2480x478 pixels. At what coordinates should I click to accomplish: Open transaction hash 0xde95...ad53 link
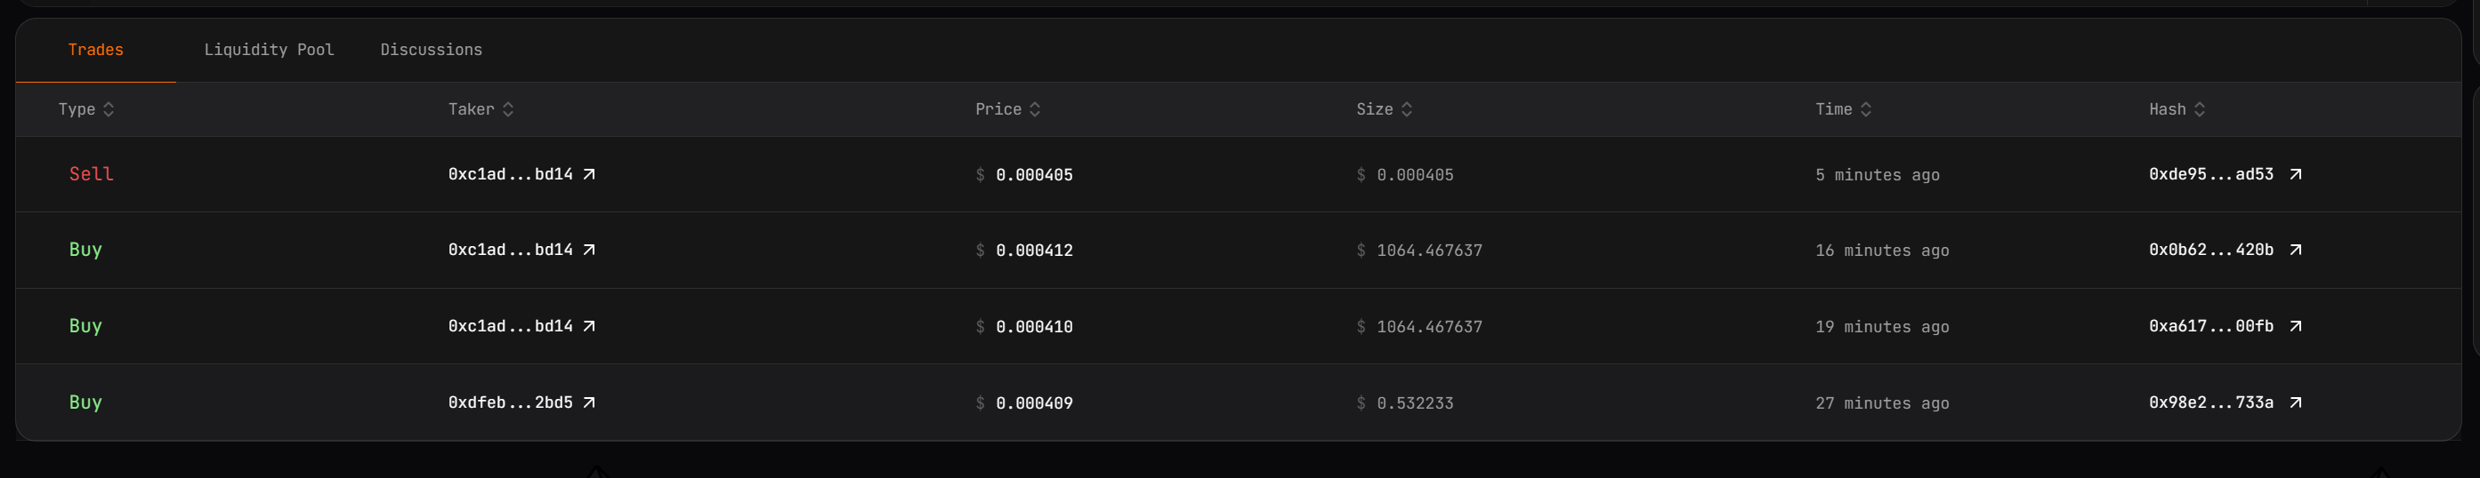click(2210, 174)
